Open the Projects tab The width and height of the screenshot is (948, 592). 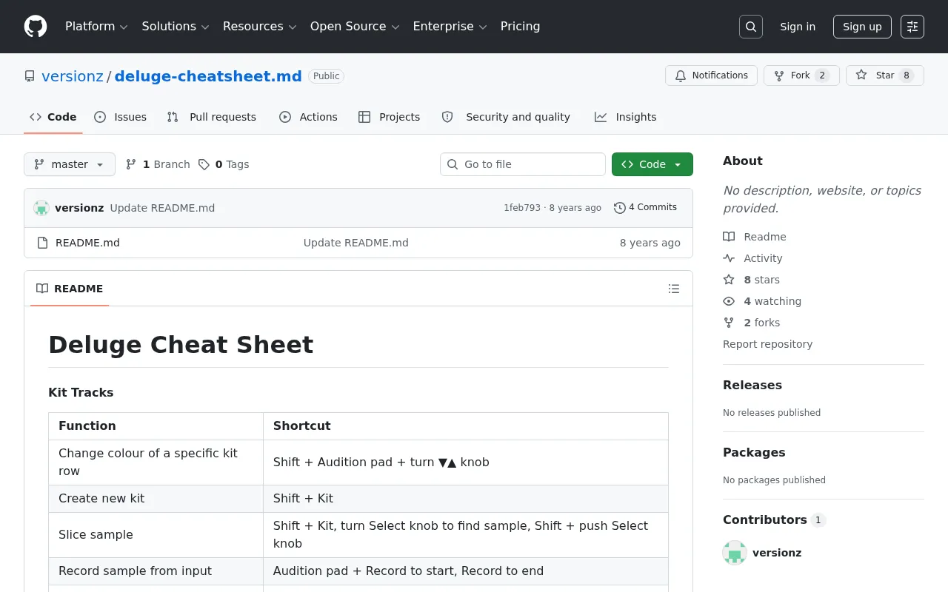pyautogui.click(x=389, y=117)
